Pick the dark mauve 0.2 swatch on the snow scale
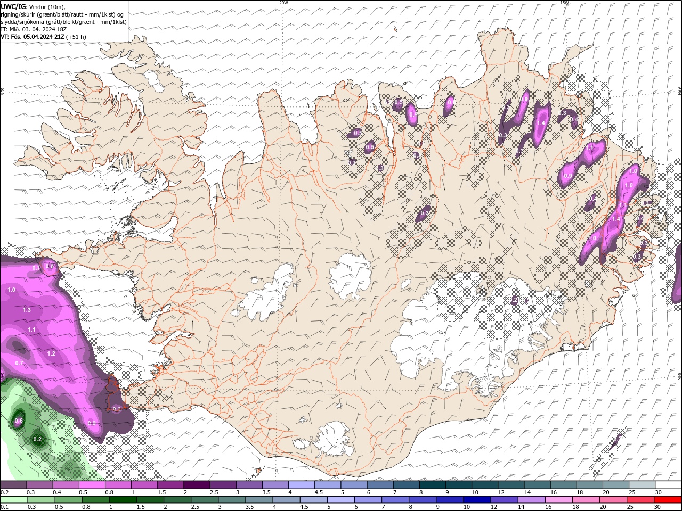The height and width of the screenshot is (511, 682). [x=13, y=484]
